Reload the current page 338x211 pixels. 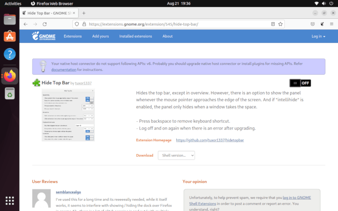coord(44,24)
